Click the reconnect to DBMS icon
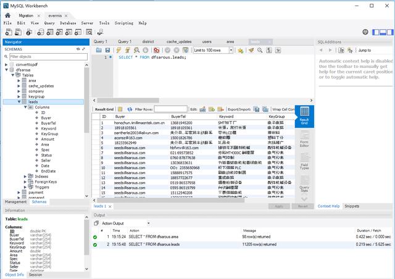395x279 pixels. tap(100, 32)
